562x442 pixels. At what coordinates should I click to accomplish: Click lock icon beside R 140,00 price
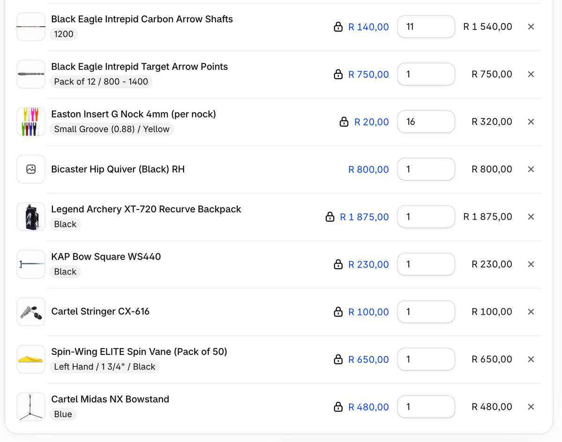338,27
